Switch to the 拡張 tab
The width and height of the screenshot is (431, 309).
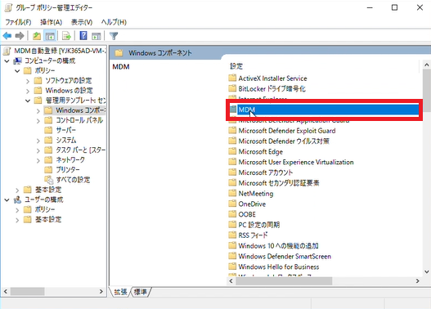120,292
